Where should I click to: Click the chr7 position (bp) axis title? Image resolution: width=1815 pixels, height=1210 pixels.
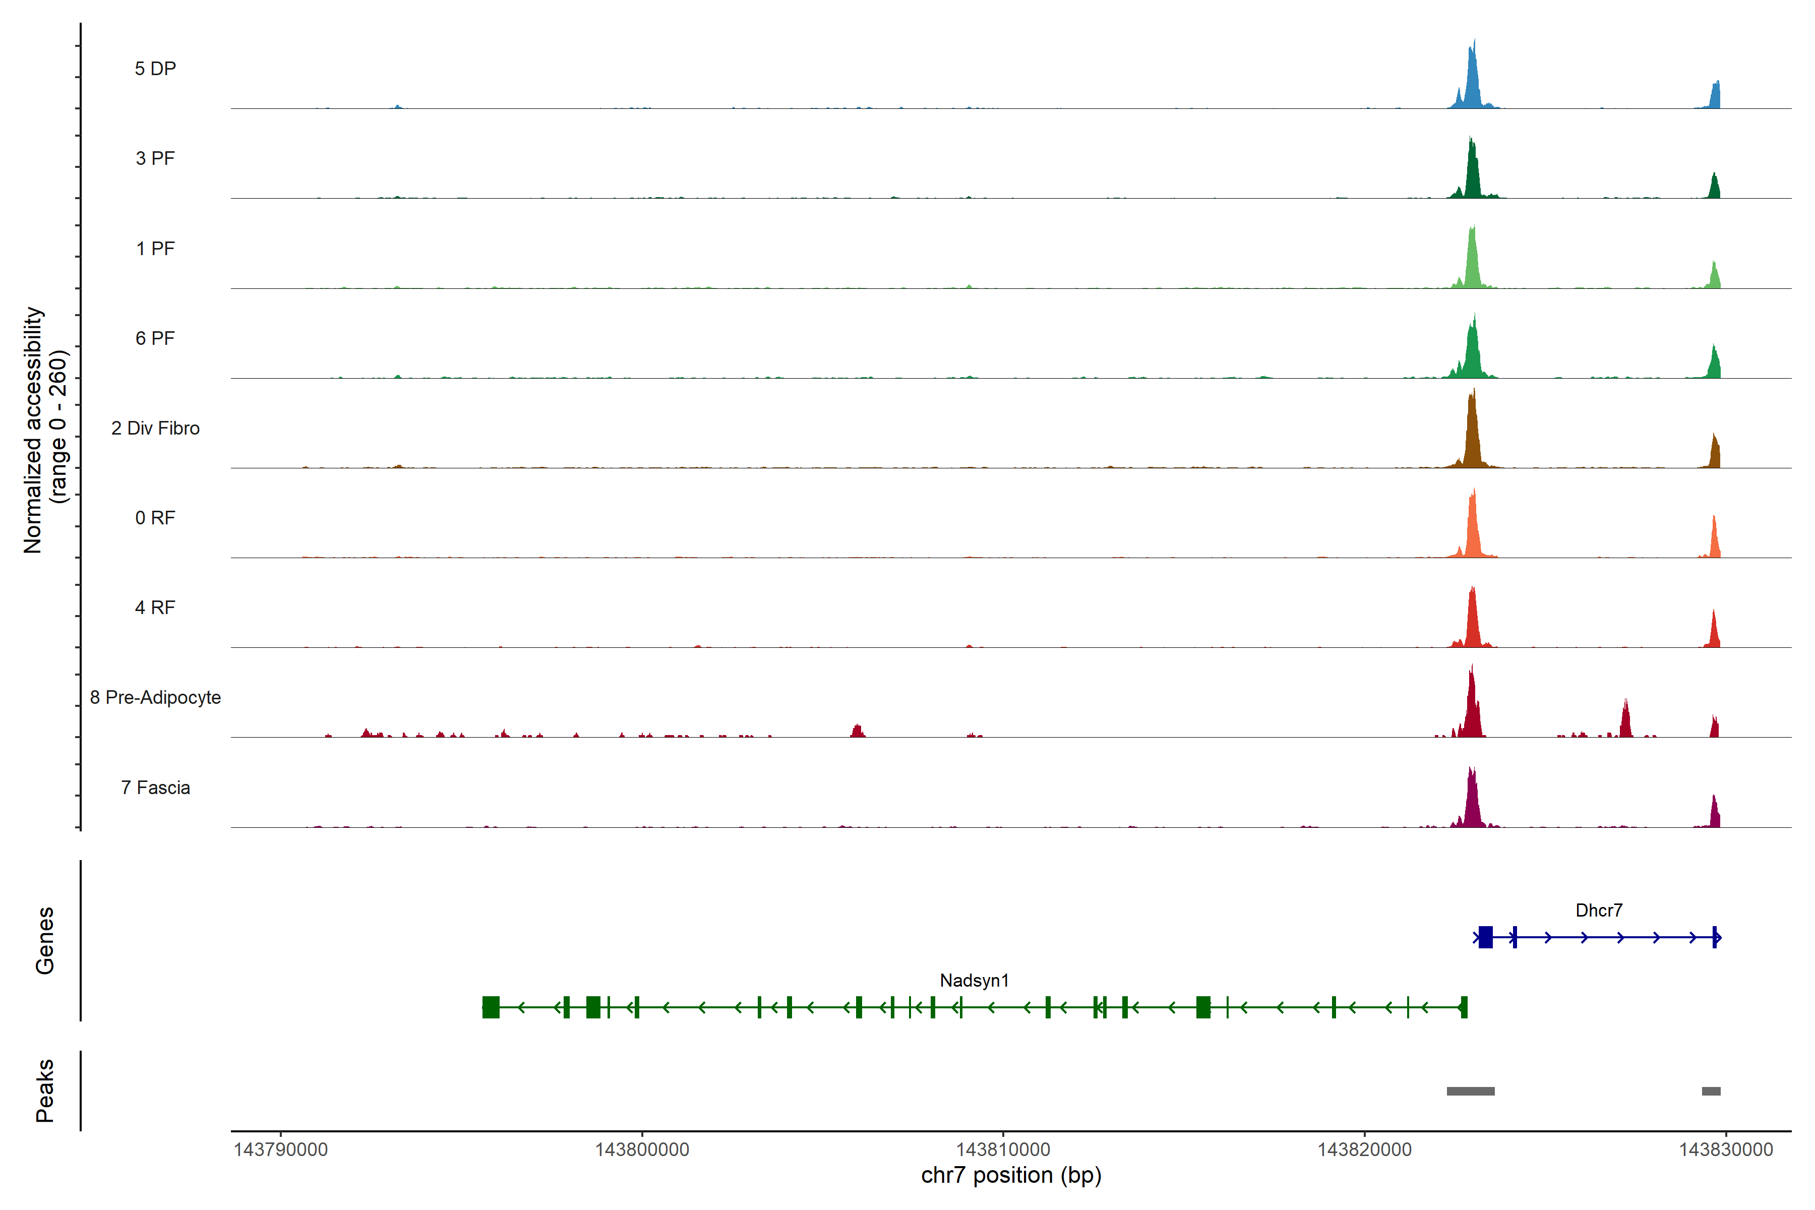coord(1011,1175)
